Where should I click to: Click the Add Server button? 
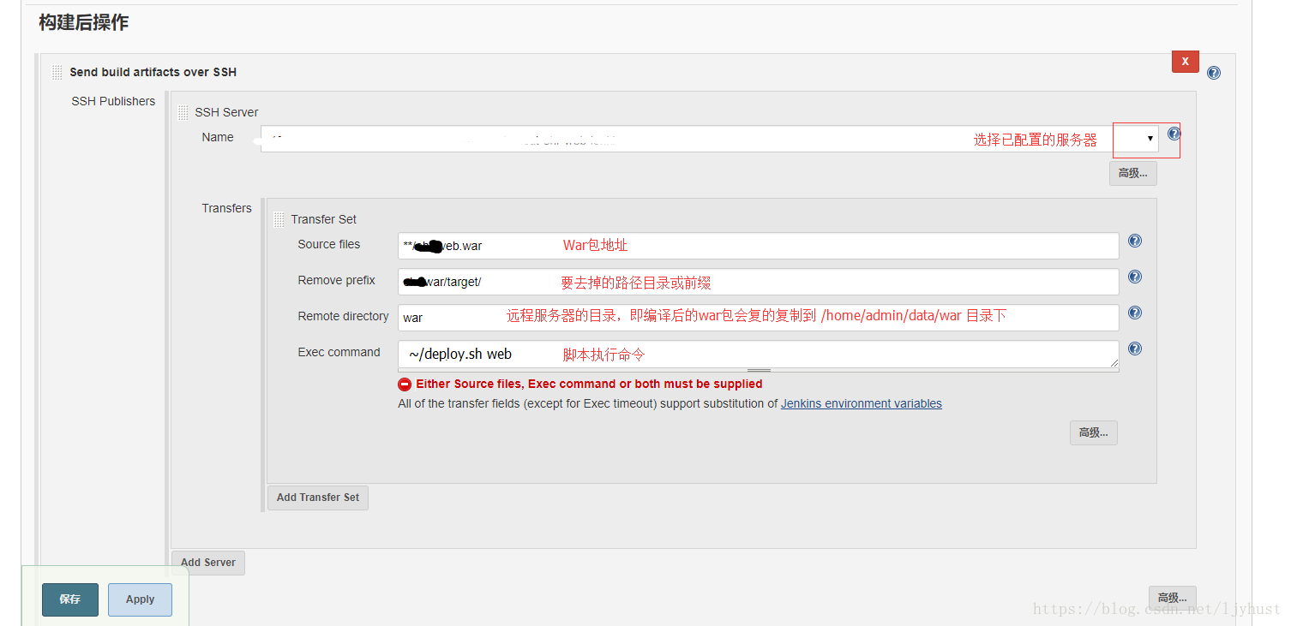pyautogui.click(x=207, y=563)
